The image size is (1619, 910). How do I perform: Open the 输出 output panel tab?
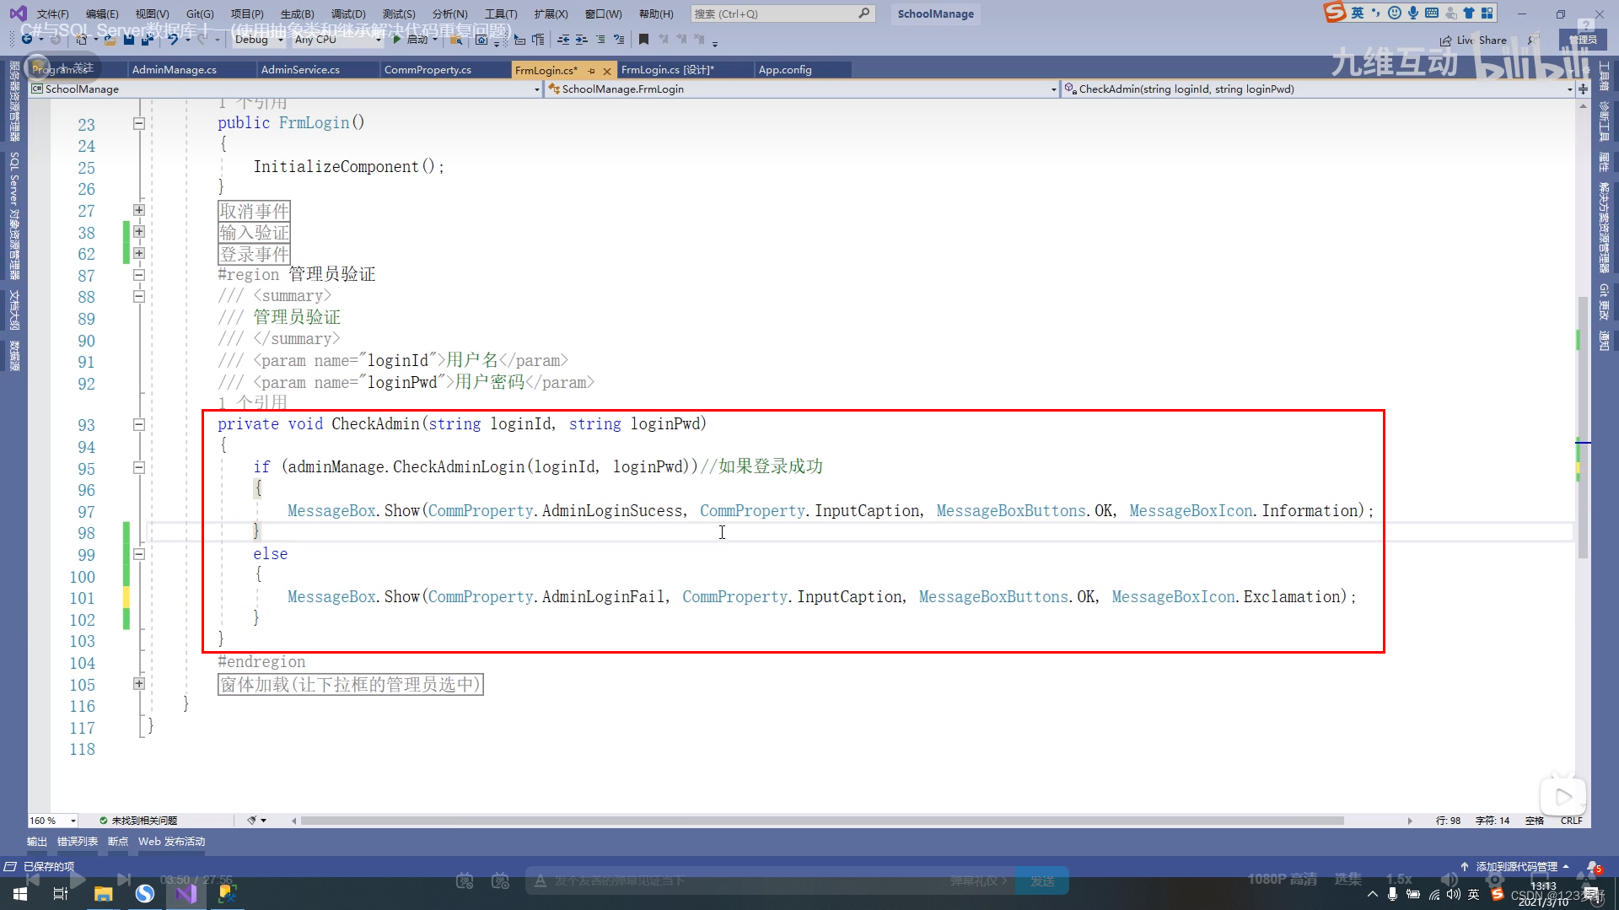tap(37, 842)
